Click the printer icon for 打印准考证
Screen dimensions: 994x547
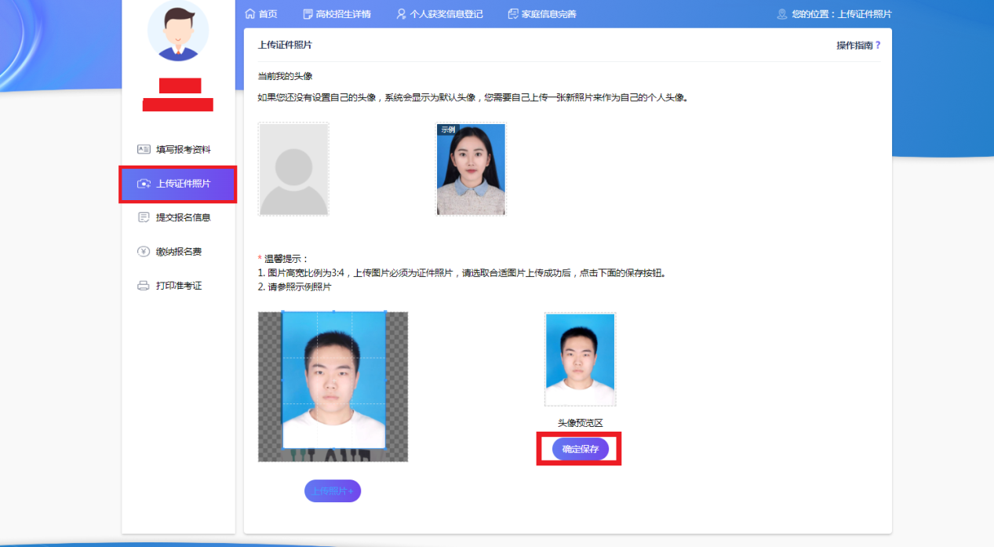pos(144,286)
